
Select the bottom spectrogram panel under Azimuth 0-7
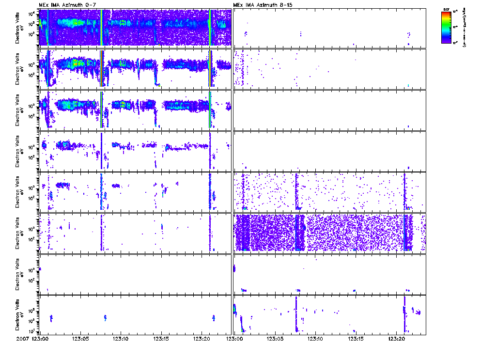[136, 315]
